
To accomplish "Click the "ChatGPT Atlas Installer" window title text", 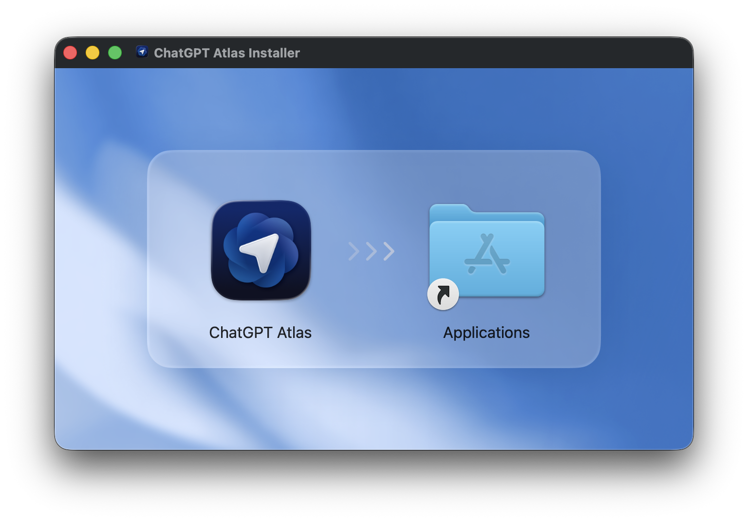I will (x=226, y=53).
